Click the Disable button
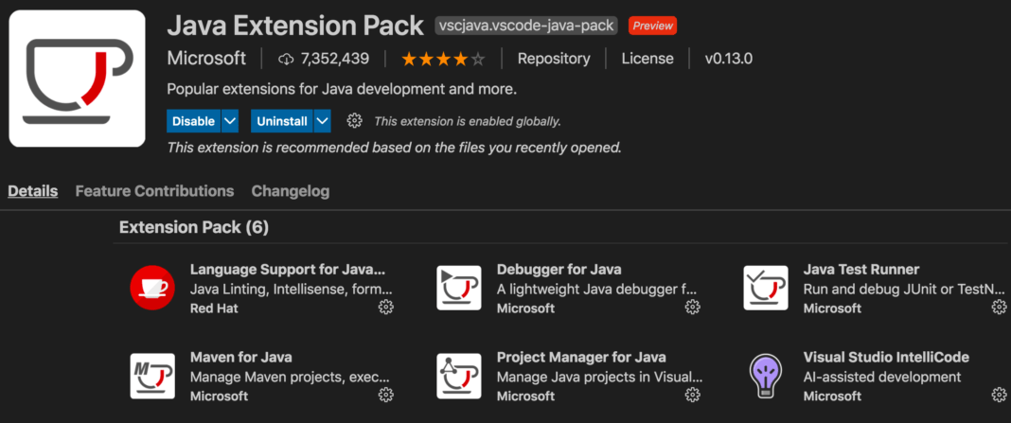This screenshot has width=1011, height=423. tap(193, 120)
